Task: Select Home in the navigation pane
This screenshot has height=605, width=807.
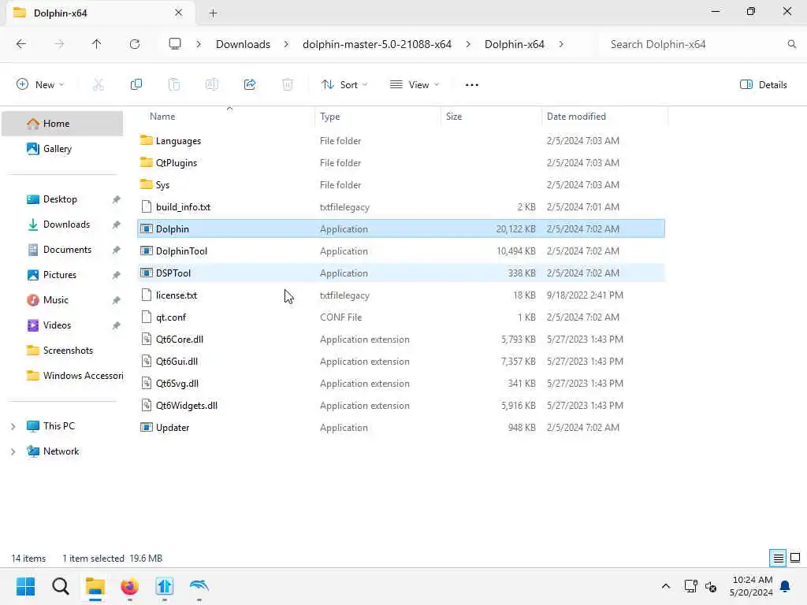Action: click(x=62, y=124)
